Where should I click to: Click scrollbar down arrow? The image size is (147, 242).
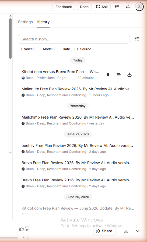coord(10,153)
